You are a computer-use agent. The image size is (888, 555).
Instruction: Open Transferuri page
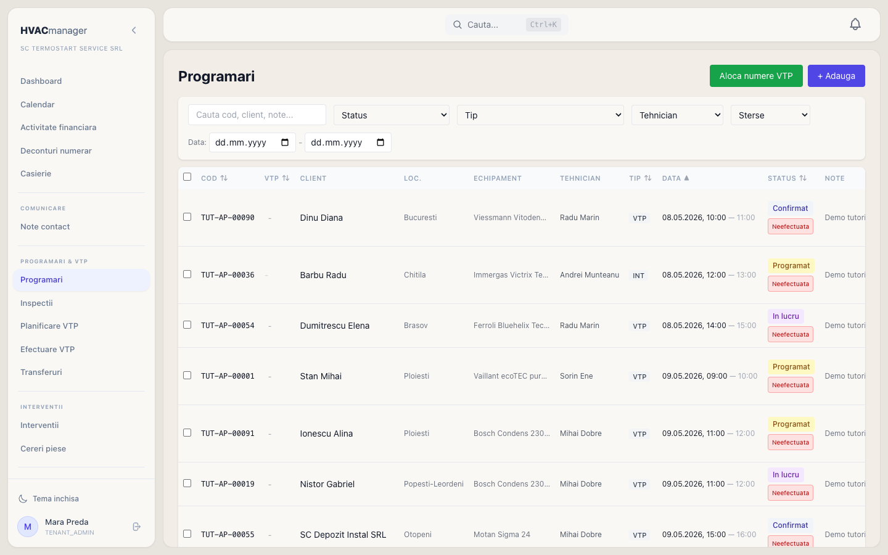pos(41,372)
